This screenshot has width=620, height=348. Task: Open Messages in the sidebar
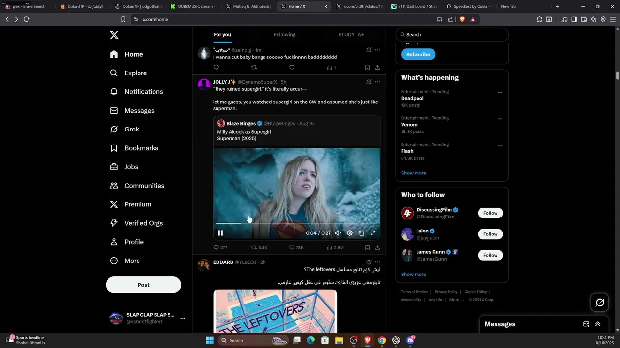tap(132, 111)
